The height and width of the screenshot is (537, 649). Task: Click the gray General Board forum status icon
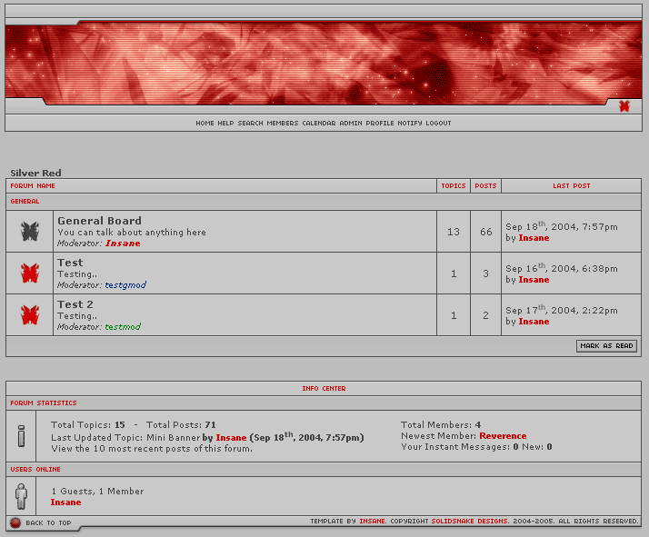[30, 232]
